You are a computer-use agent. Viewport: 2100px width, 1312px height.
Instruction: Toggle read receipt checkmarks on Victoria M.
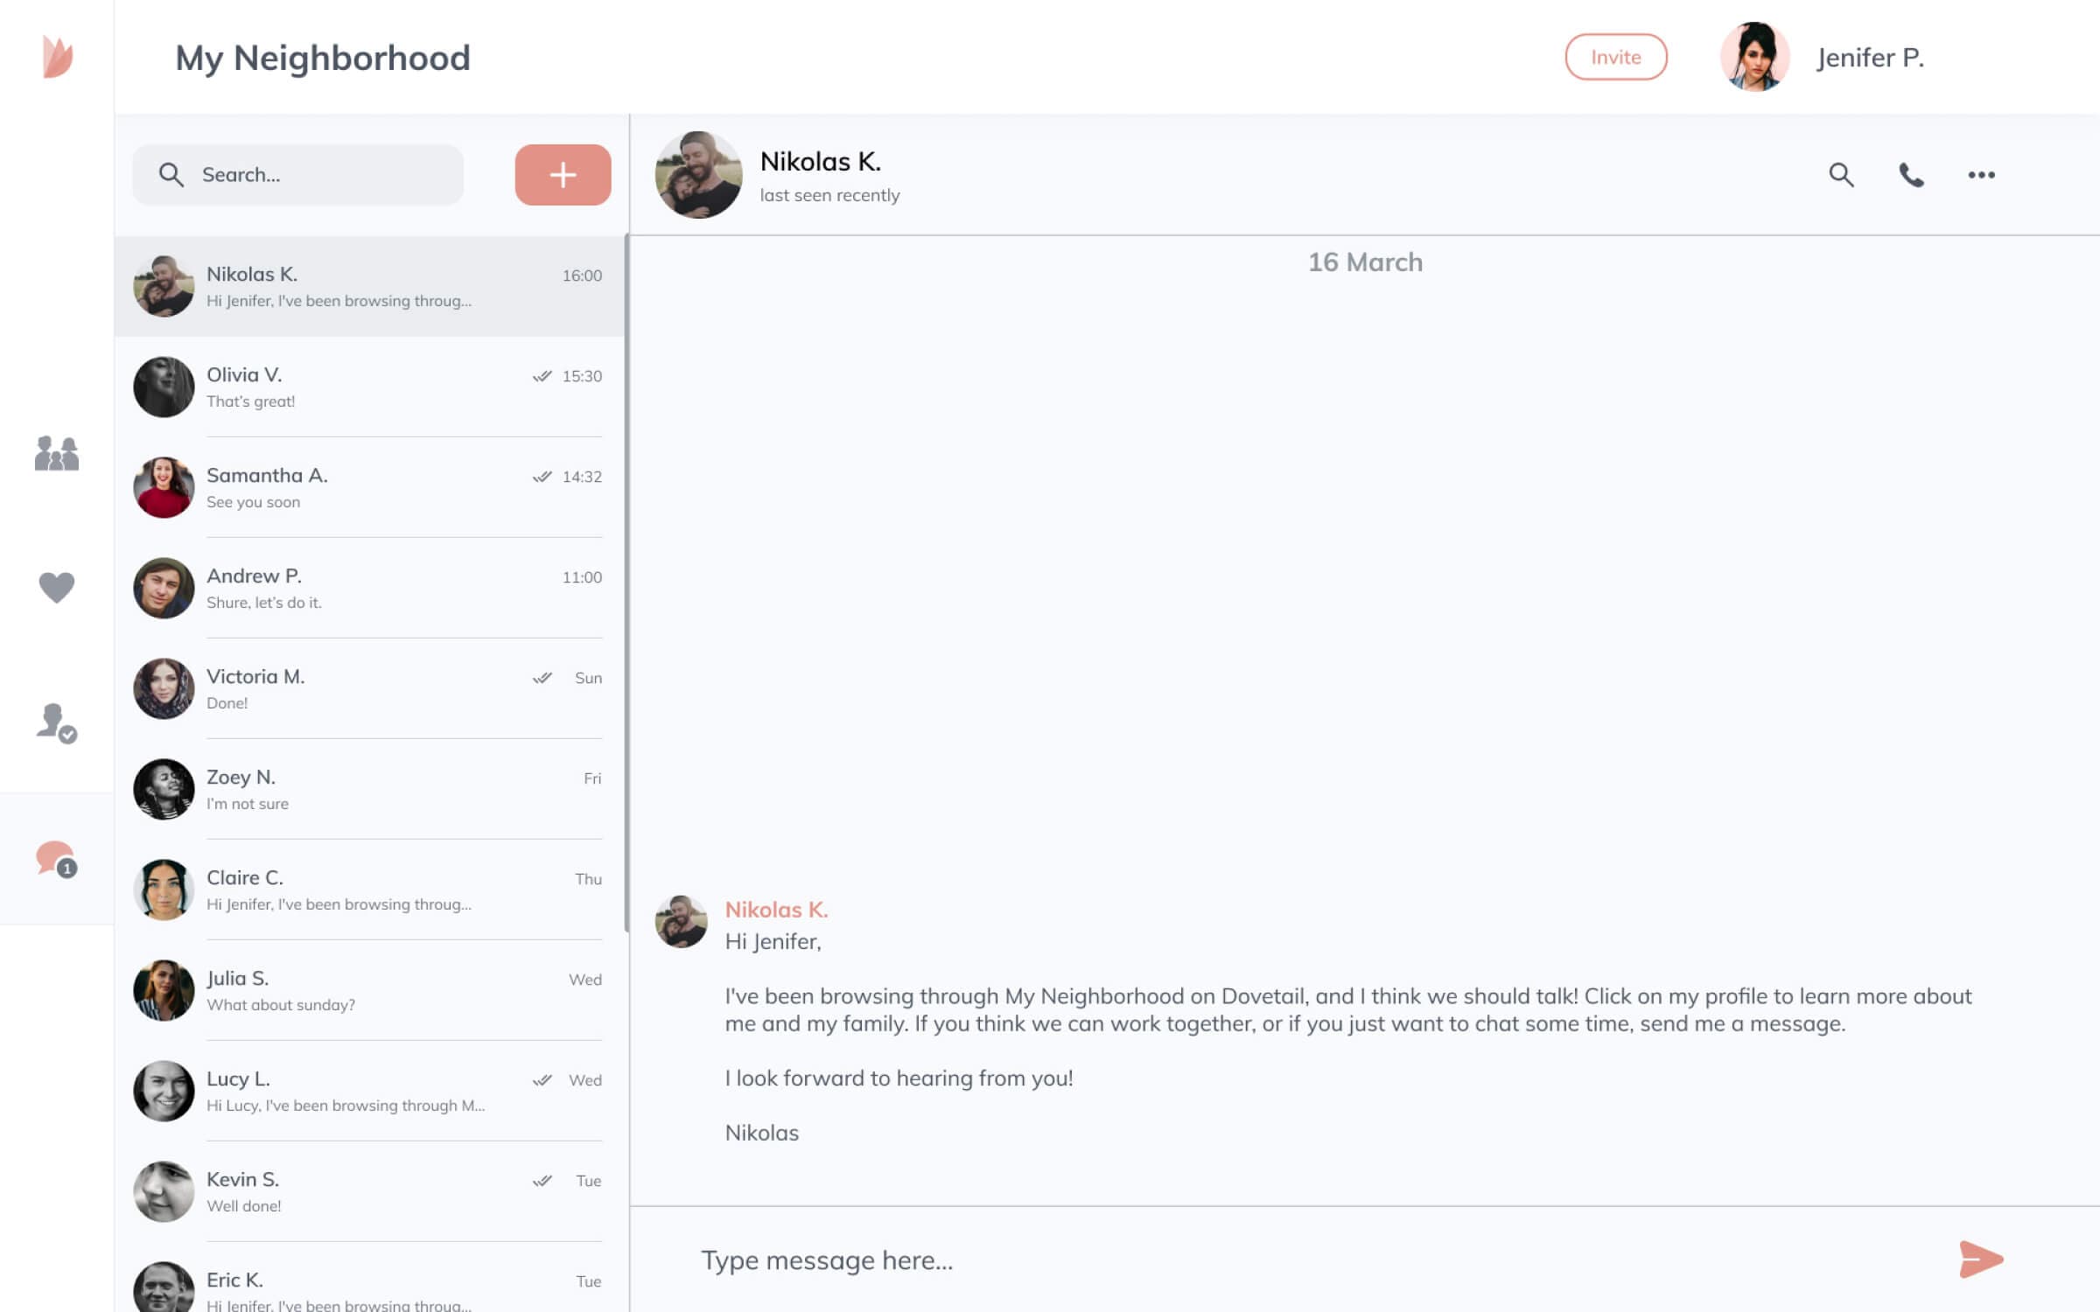click(x=542, y=677)
